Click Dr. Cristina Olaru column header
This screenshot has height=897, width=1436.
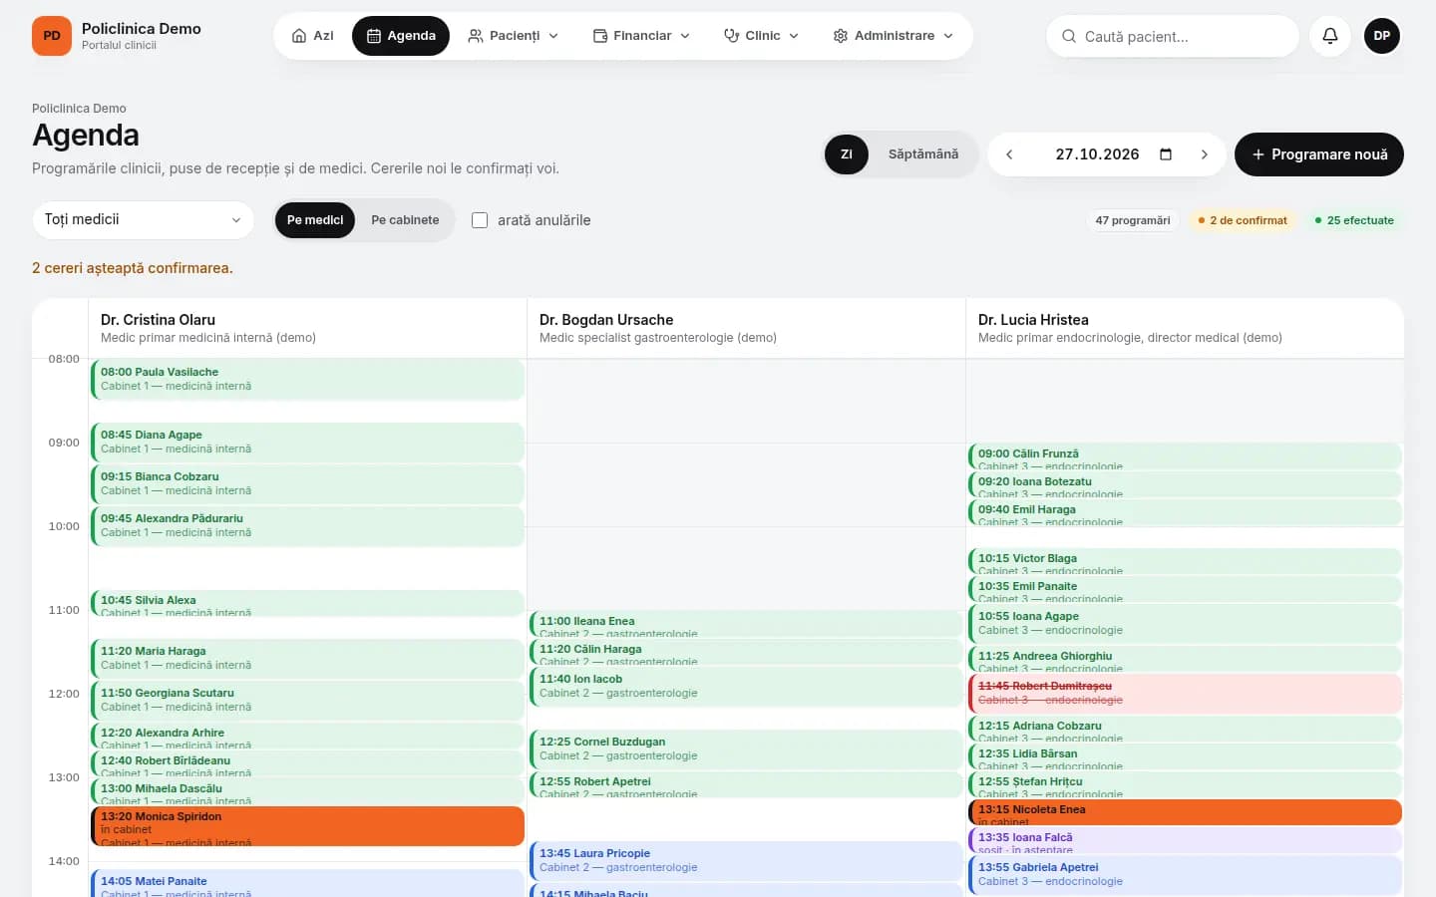(x=307, y=328)
